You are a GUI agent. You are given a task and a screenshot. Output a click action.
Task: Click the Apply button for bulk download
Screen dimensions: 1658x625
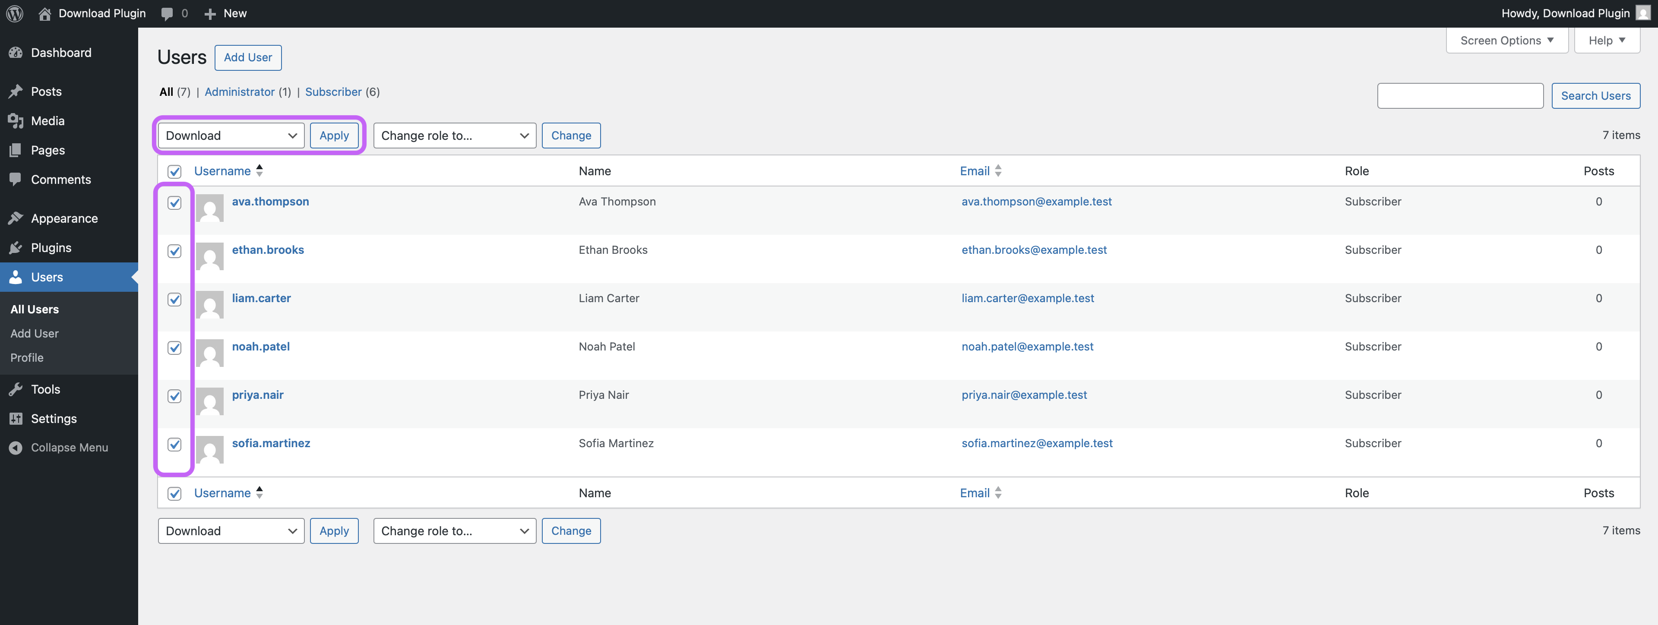coord(334,135)
